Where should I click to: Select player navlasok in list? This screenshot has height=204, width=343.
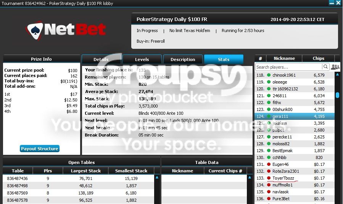(295, 192)
